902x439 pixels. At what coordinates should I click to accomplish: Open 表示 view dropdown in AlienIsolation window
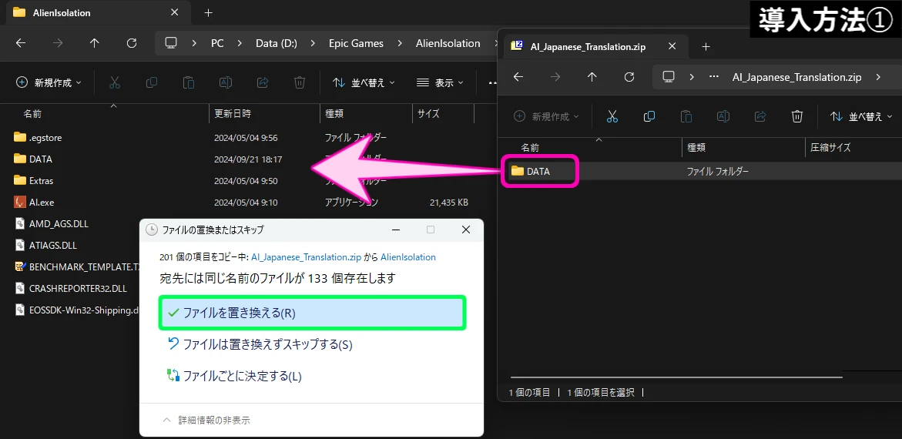[440, 83]
